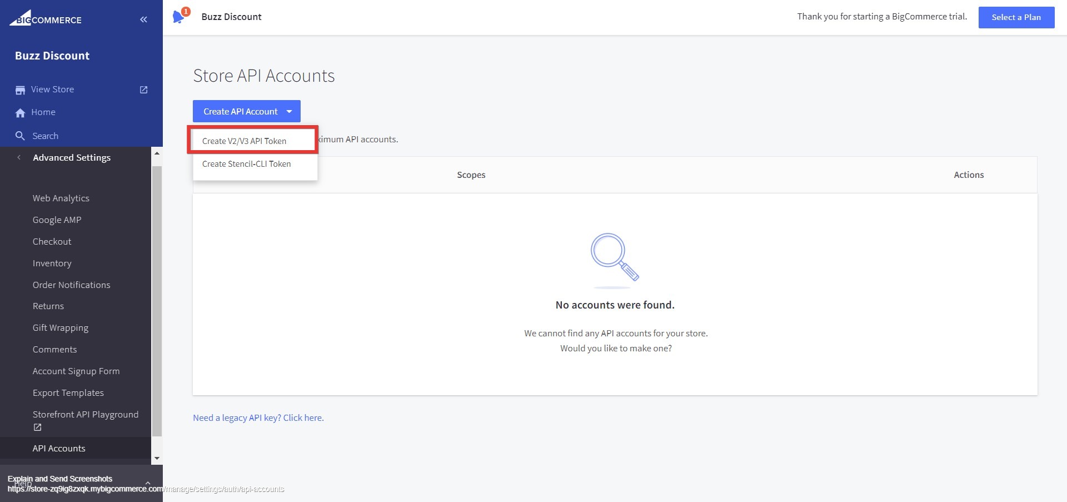Collapse the sidebar with double chevron
The image size is (1067, 502).
143,19
